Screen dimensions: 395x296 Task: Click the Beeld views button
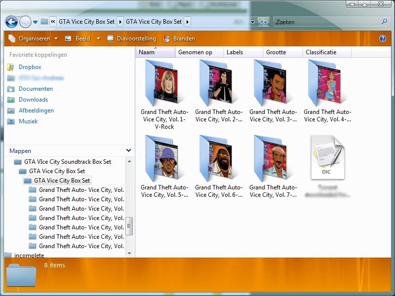pos(78,38)
